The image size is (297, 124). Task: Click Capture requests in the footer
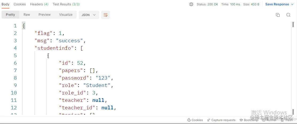click(221, 120)
